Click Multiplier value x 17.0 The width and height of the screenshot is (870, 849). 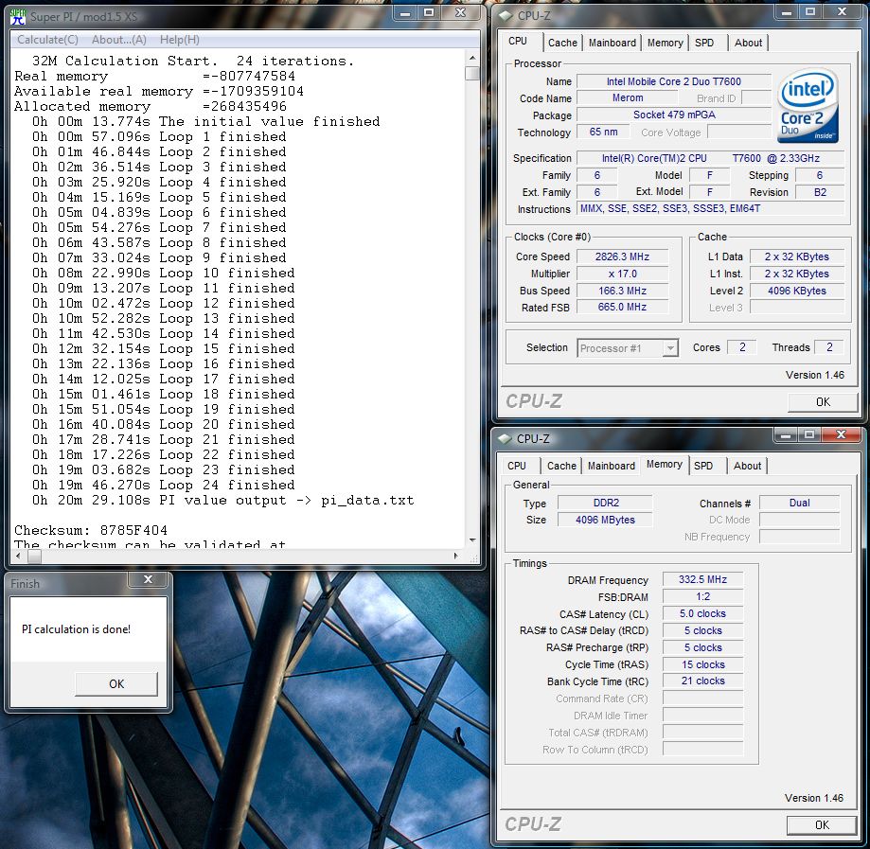622,274
